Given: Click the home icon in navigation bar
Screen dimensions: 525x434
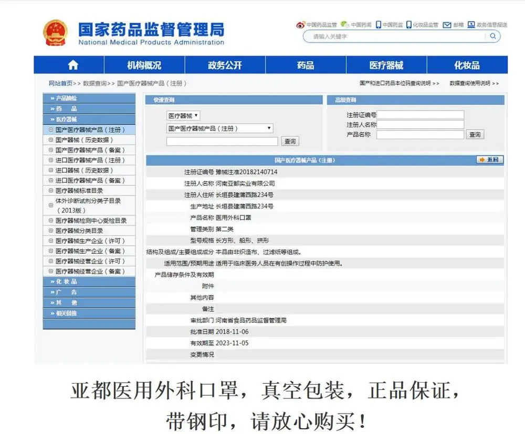Looking at the screenshot, I should pos(73,65).
